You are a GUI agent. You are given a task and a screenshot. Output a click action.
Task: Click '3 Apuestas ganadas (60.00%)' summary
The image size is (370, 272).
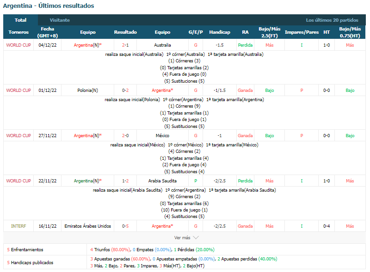[120, 259]
